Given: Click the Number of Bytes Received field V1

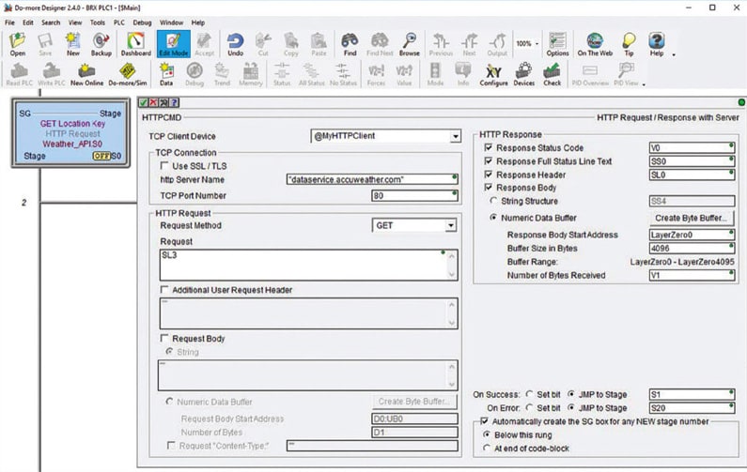Looking at the screenshot, I should [692, 275].
